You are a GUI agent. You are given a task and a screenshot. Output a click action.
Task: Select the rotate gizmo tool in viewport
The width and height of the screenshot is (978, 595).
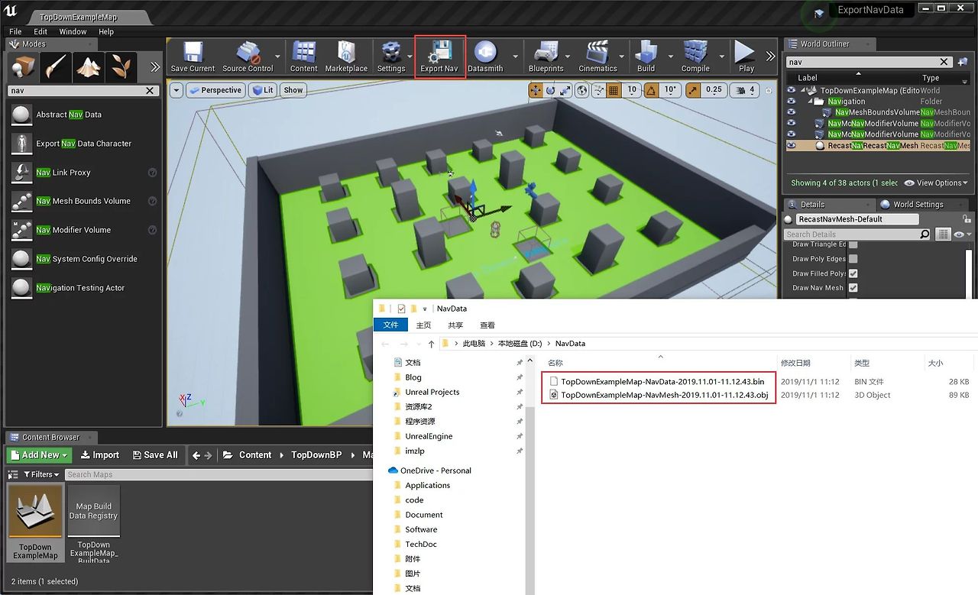pos(550,90)
